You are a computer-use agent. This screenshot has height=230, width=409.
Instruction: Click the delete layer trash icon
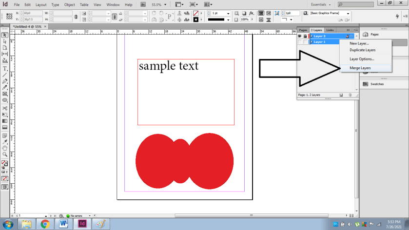[x=350, y=95]
